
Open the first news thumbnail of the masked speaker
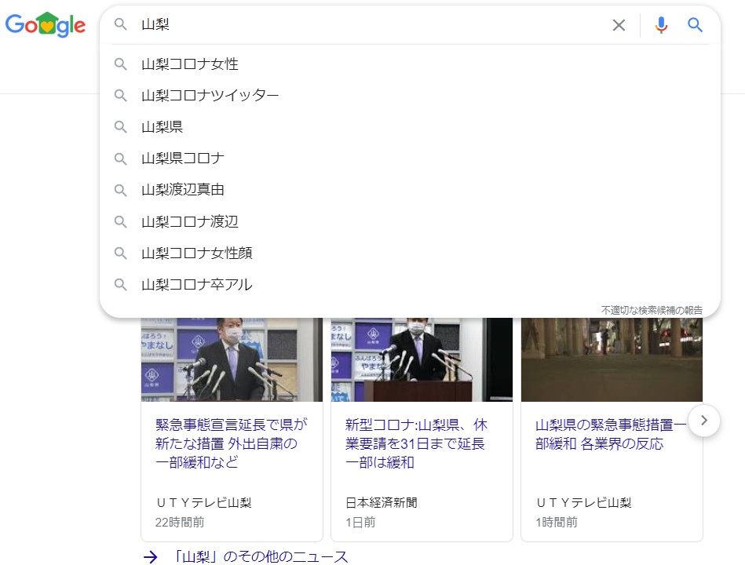(232, 359)
